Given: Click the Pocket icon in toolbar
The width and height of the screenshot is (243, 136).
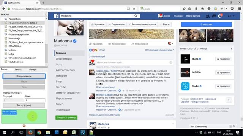Looking at the screenshot, I should coord(232,9).
